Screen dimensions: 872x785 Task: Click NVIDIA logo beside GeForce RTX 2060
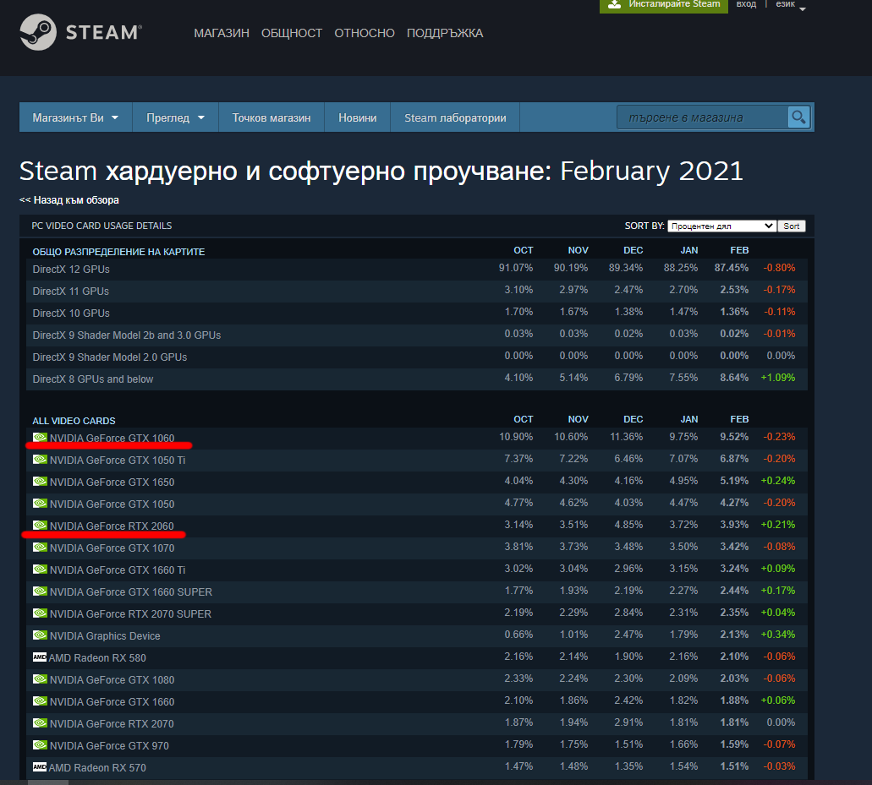coord(40,525)
